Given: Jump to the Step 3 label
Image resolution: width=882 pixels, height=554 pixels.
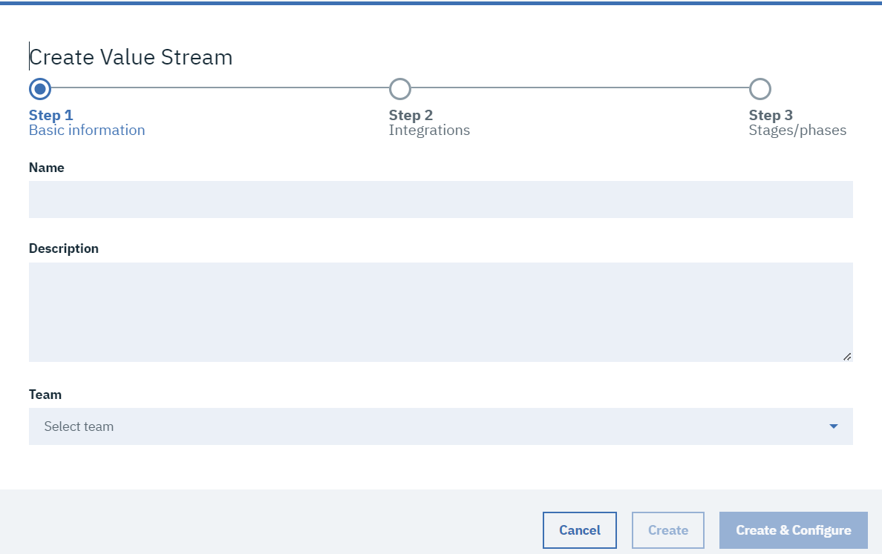Looking at the screenshot, I should click(771, 115).
